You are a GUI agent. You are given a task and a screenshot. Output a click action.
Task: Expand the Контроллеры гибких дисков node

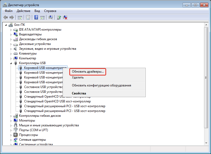[x=11, y=116]
